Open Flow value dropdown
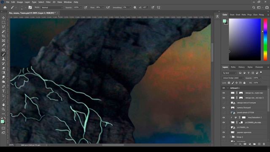Image resolution: width=270 pixels, height=152 pixels. click(103, 8)
